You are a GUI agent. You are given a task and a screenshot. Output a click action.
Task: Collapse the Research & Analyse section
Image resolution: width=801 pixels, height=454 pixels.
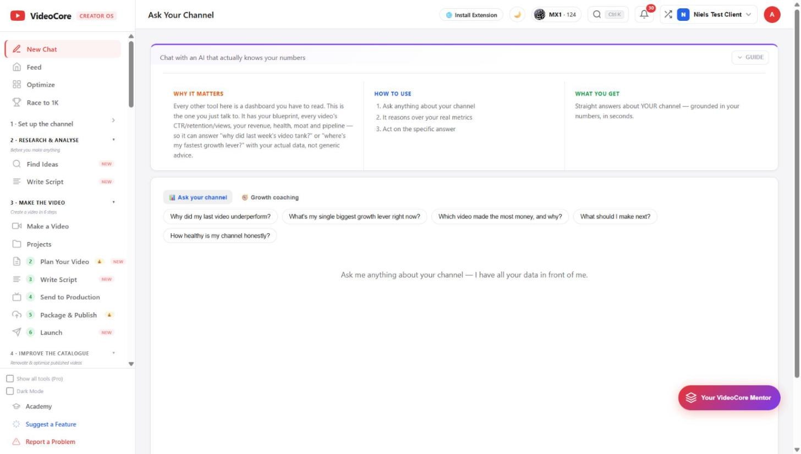tap(114, 140)
